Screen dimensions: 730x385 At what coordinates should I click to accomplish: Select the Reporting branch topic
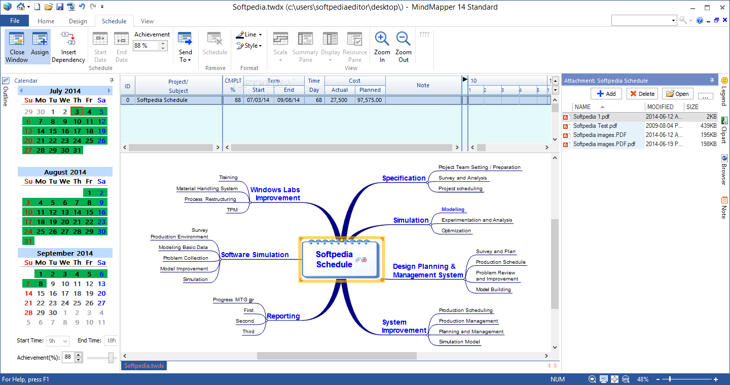pyautogui.click(x=283, y=317)
